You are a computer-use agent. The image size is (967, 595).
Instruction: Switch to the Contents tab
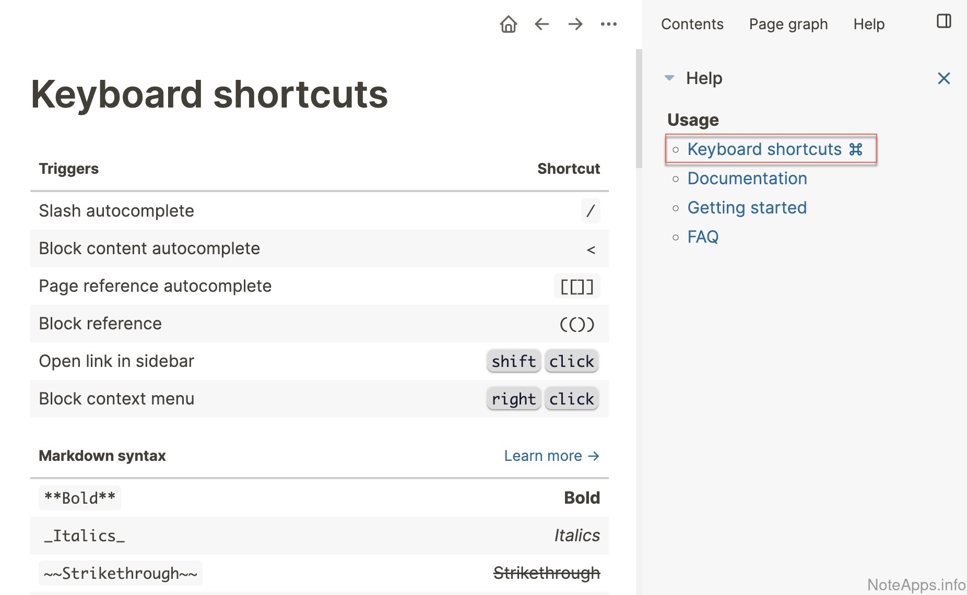pos(692,24)
